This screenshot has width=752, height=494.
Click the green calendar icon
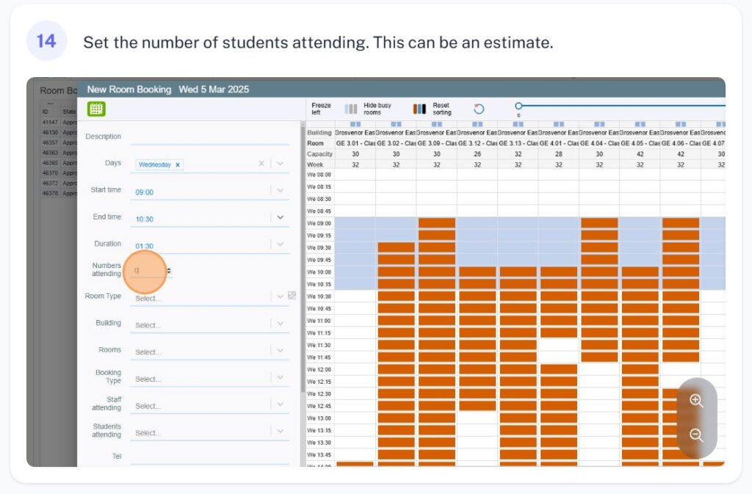(x=96, y=109)
